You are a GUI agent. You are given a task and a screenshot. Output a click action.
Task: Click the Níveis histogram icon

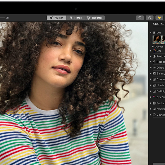click(x=154, y=85)
